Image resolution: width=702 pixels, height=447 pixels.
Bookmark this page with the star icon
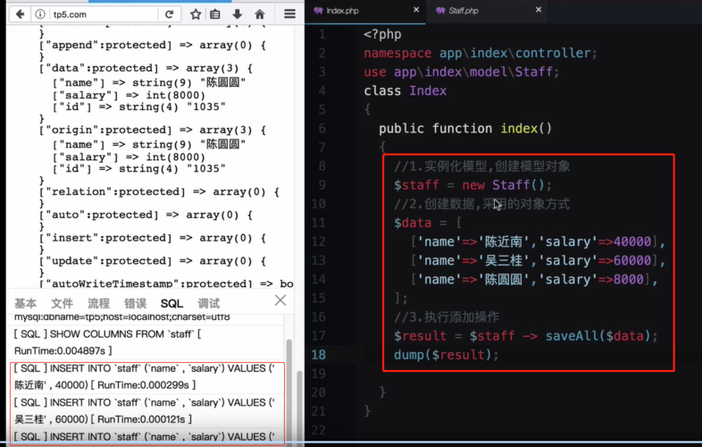tap(196, 14)
